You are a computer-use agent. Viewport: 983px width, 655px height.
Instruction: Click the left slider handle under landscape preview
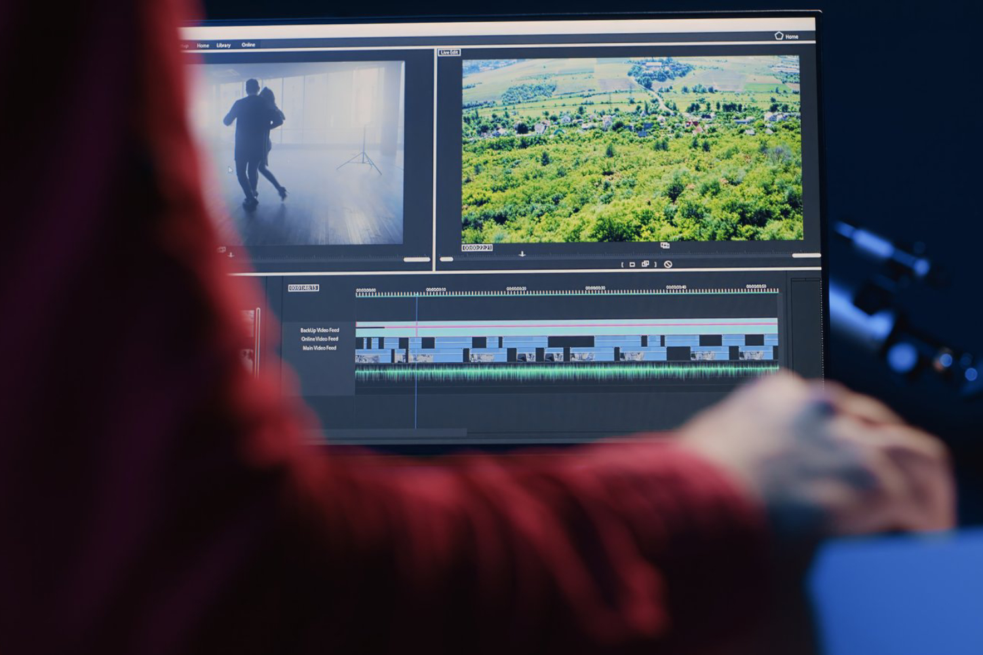[x=446, y=259]
